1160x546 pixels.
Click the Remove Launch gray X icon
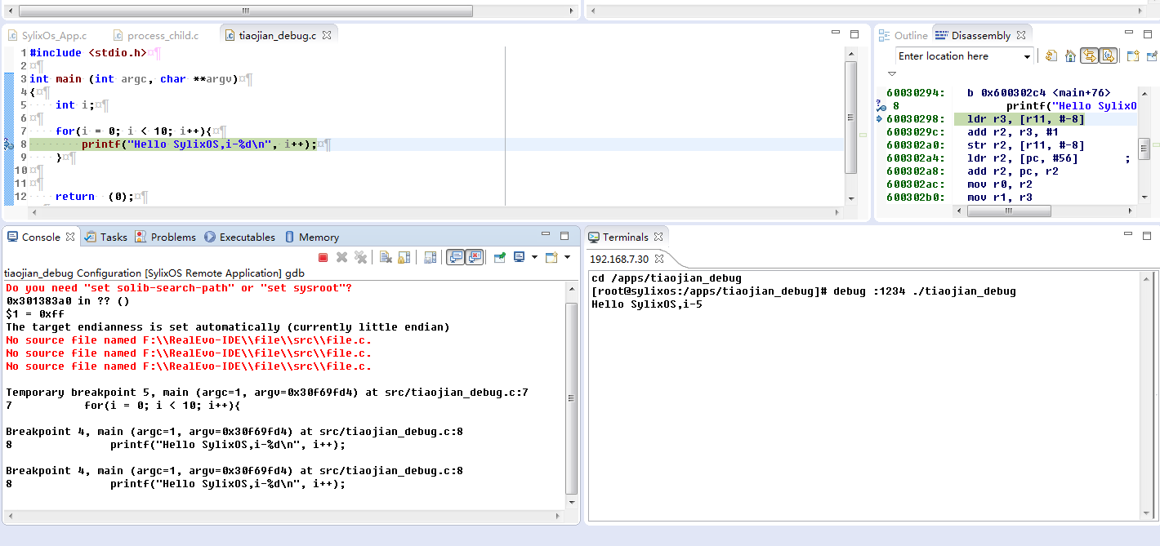click(x=341, y=257)
